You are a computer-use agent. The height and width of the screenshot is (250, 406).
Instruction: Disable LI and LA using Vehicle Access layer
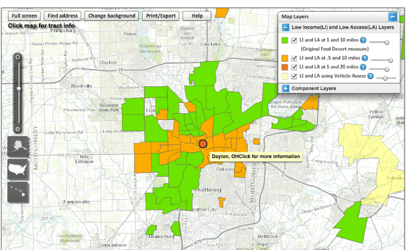point(294,76)
